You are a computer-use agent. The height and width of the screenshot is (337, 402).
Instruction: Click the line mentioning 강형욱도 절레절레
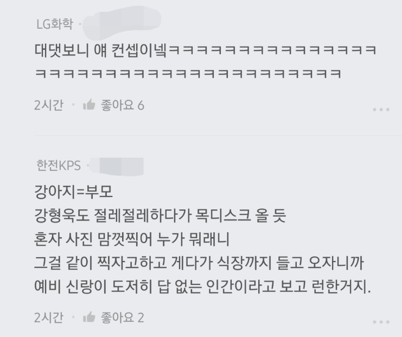(160, 215)
